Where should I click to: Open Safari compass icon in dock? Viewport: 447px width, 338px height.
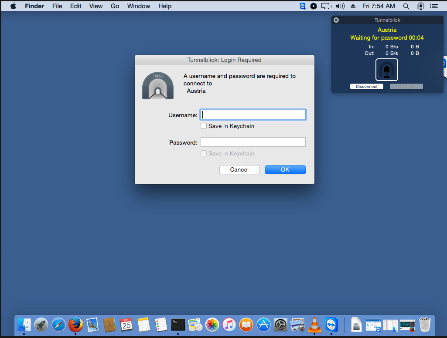[x=58, y=324]
